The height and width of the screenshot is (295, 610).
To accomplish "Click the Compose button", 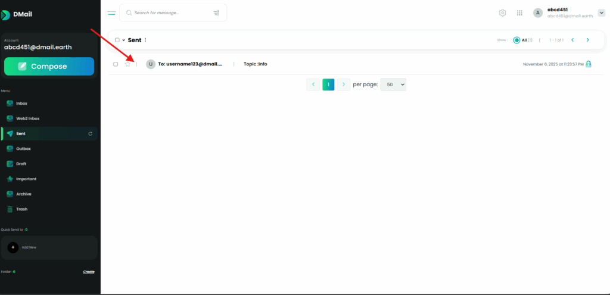I will pos(49,67).
